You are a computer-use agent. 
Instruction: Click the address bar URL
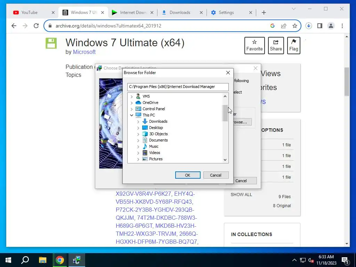coord(108,26)
